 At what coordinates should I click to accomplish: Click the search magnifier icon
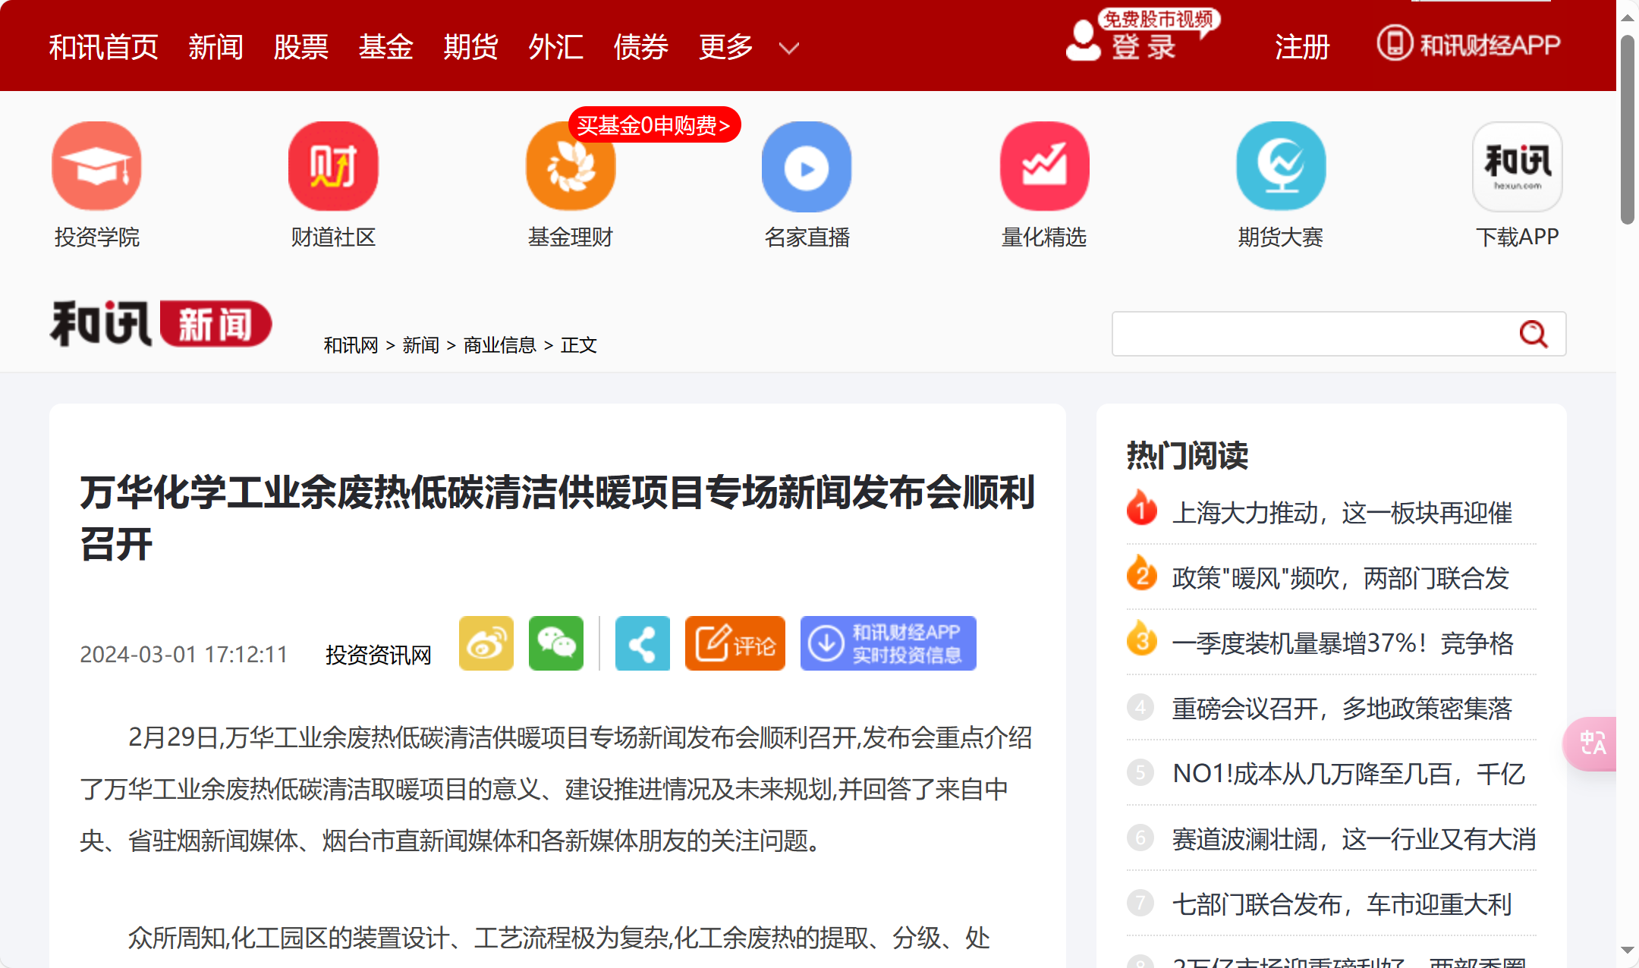pos(1533,334)
